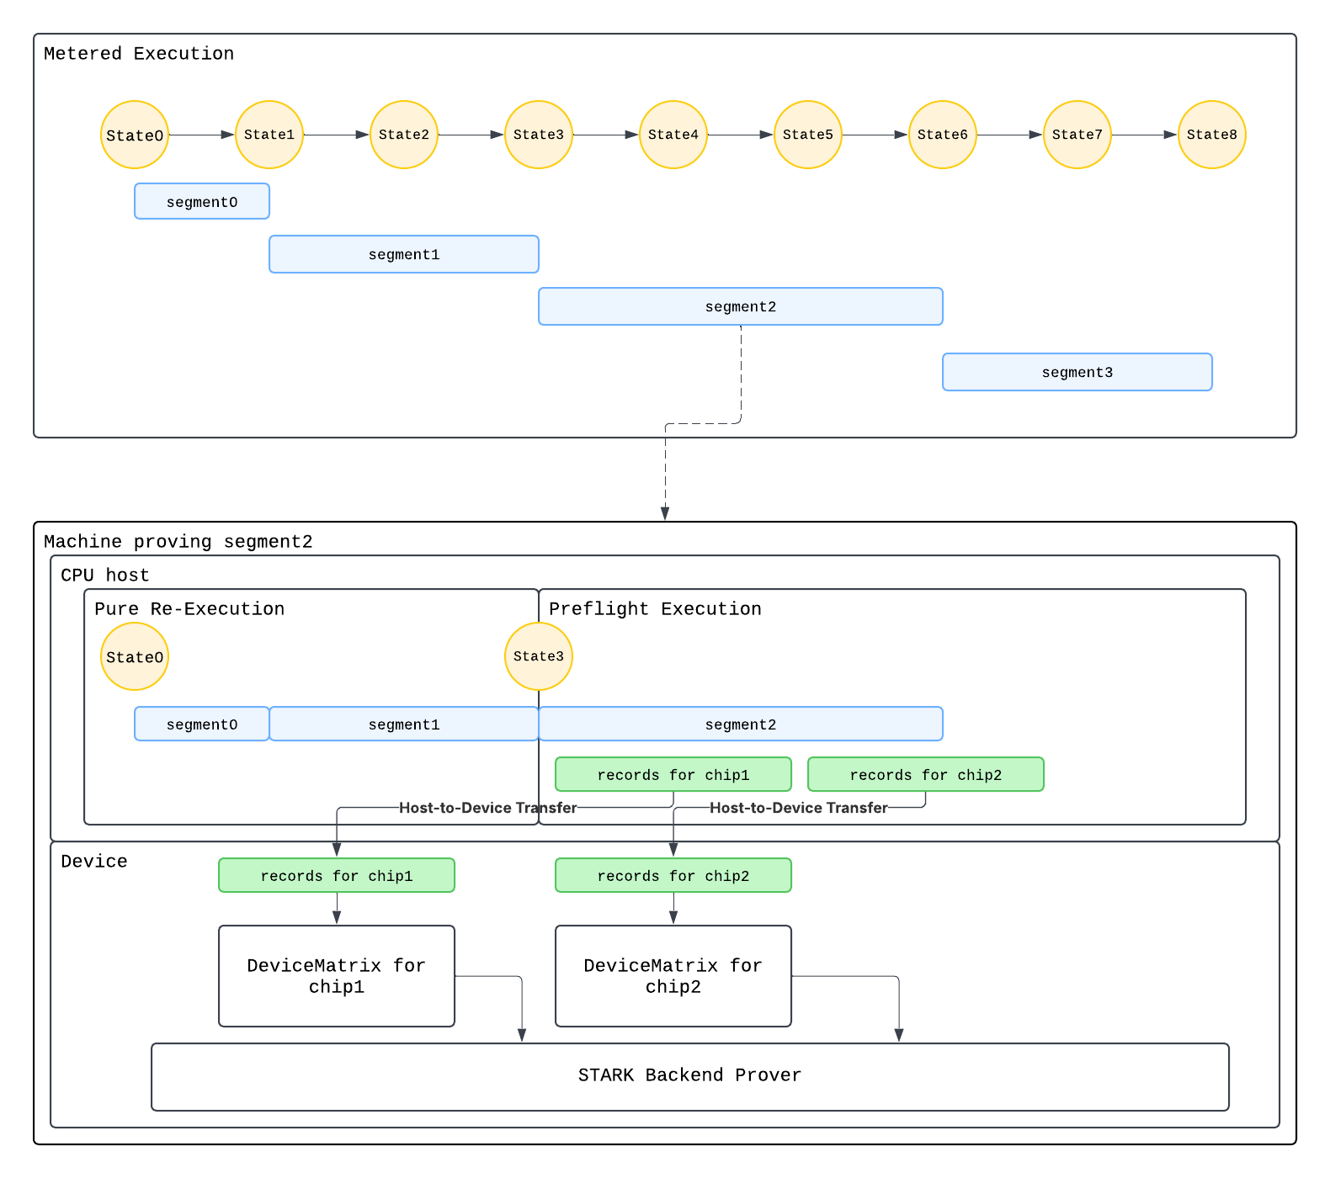Image resolution: width=1330 pixels, height=1178 pixels.
Task: Click segment2 box inside Preflight Execution
Action: 741,724
